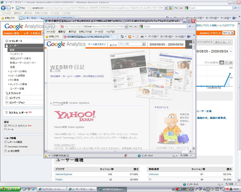The image size is (241, 192).
Task: Click search magnifier icon in front browser window
Action: 190,27
